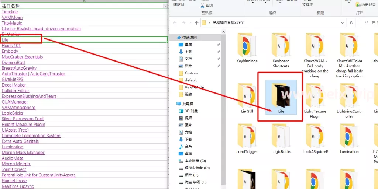
Task: Open the LogicBricks folder in Explorer
Action: 281,140
